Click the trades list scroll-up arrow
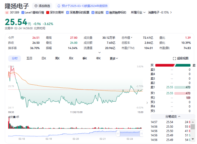Image resolution: width=197 pixels, height=144 pixels. pyautogui.click(x=193, y=122)
